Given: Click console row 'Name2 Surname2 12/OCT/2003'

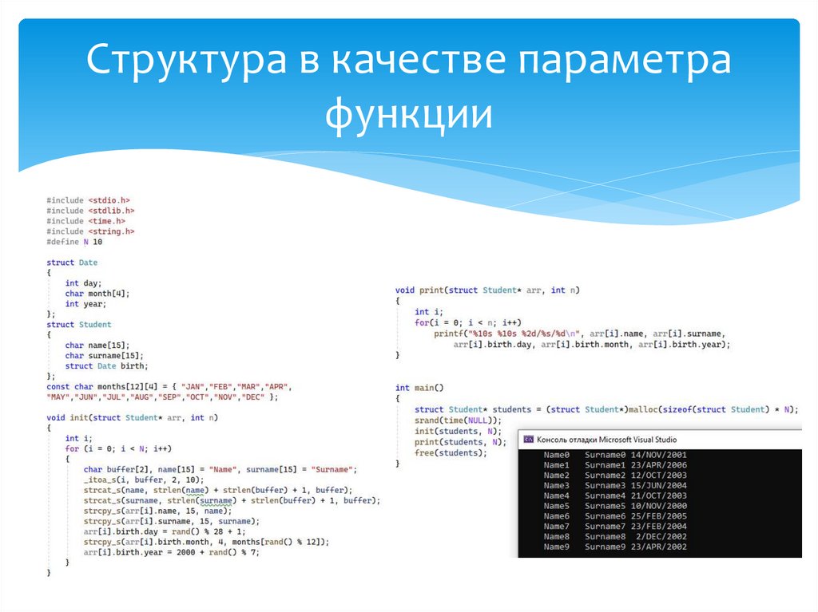Looking at the screenshot, I should pyautogui.click(x=615, y=476).
